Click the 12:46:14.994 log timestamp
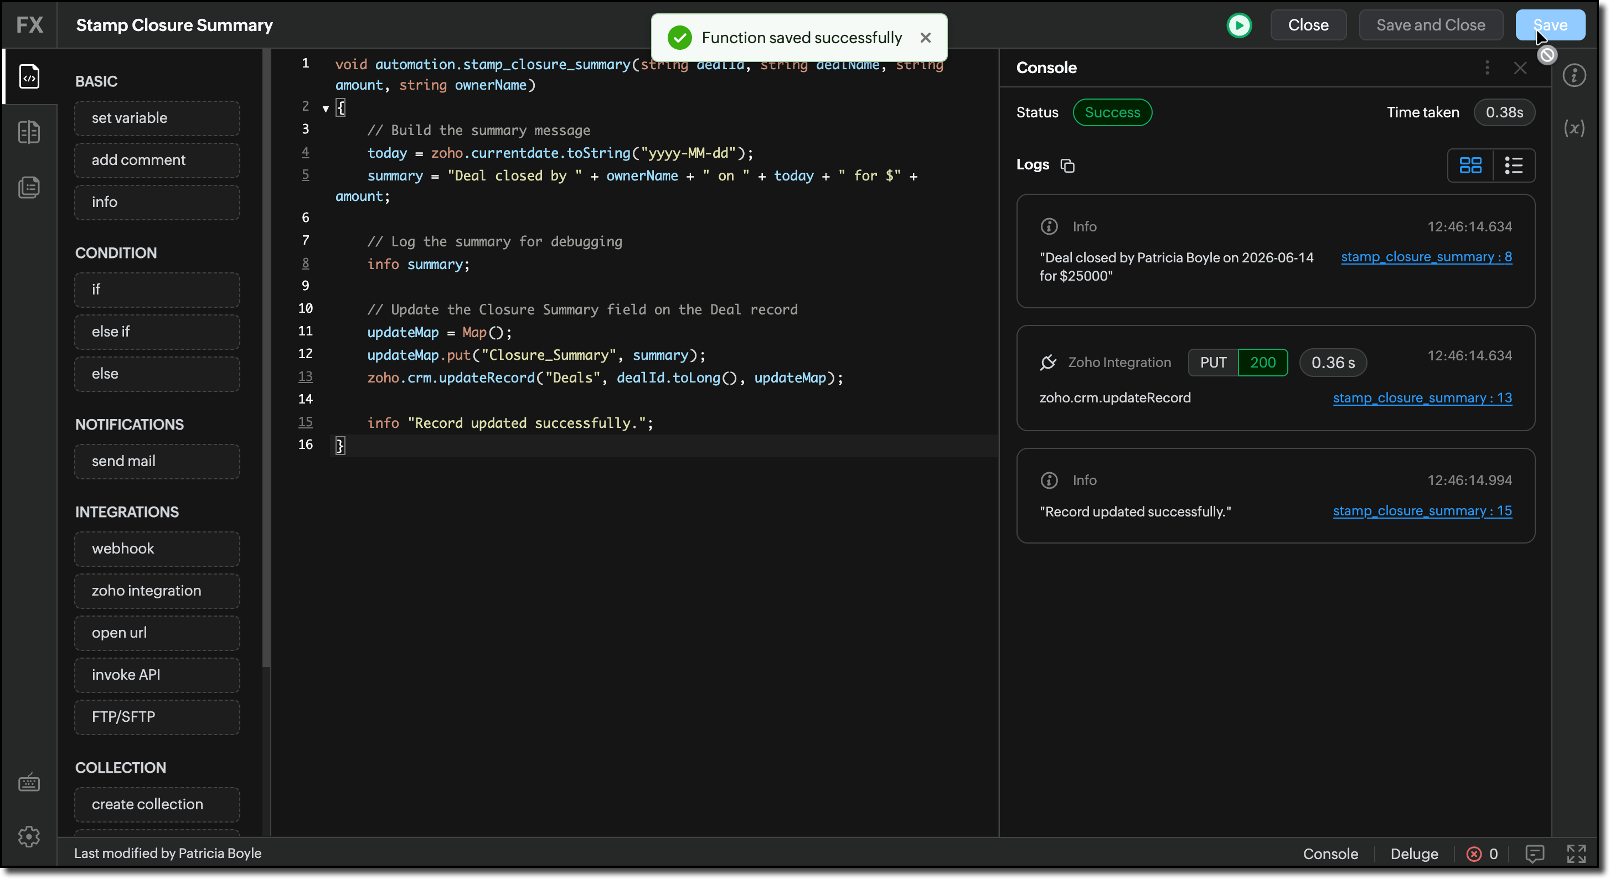 click(1469, 480)
